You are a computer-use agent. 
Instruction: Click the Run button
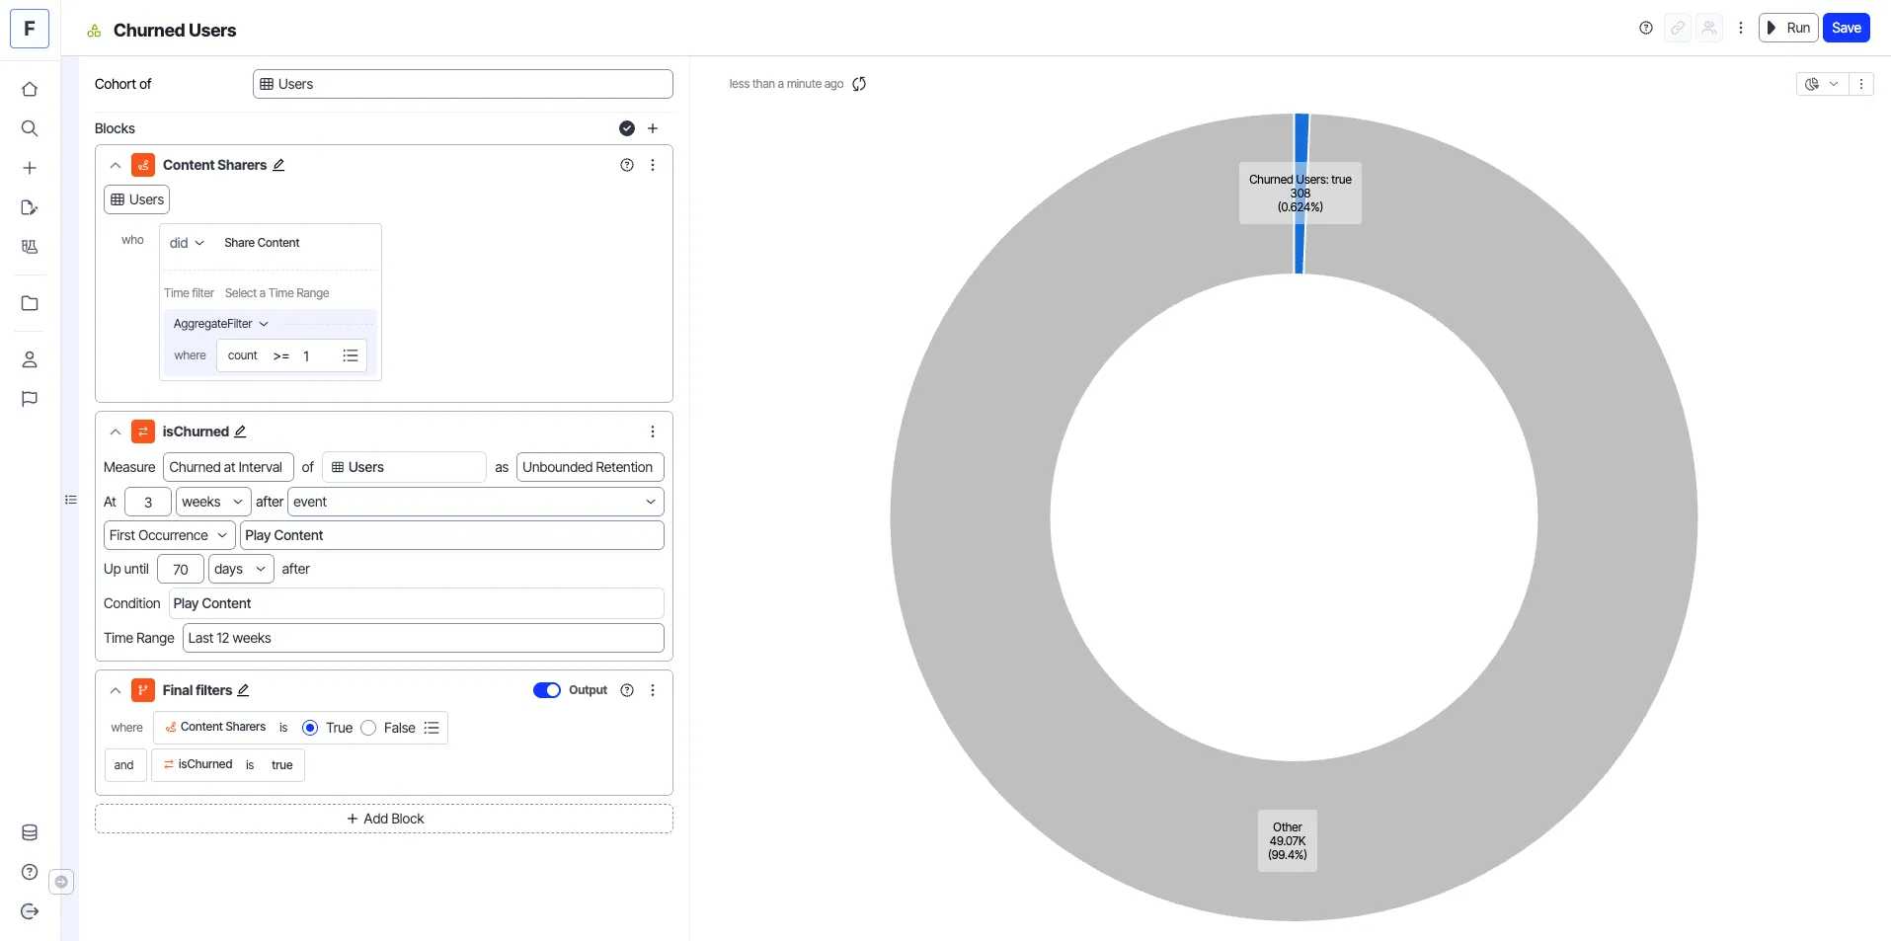point(1788,28)
